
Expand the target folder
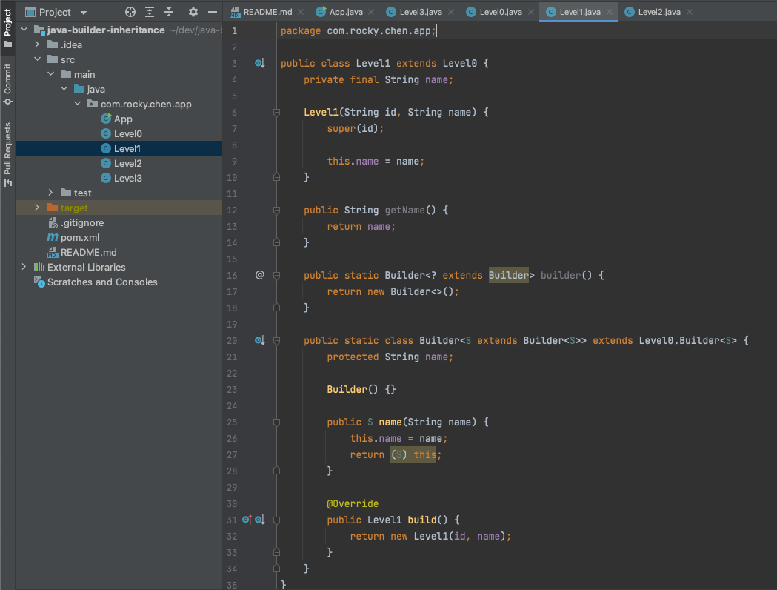coord(37,208)
